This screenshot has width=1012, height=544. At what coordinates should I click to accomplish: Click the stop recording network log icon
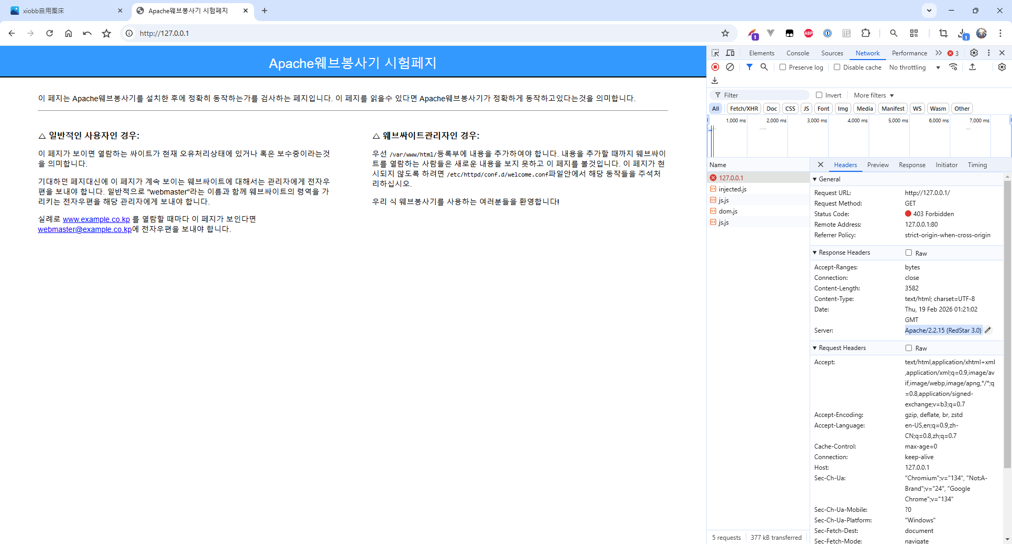pyautogui.click(x=715, y=67)
